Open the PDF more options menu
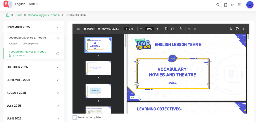 pos(244,29)
